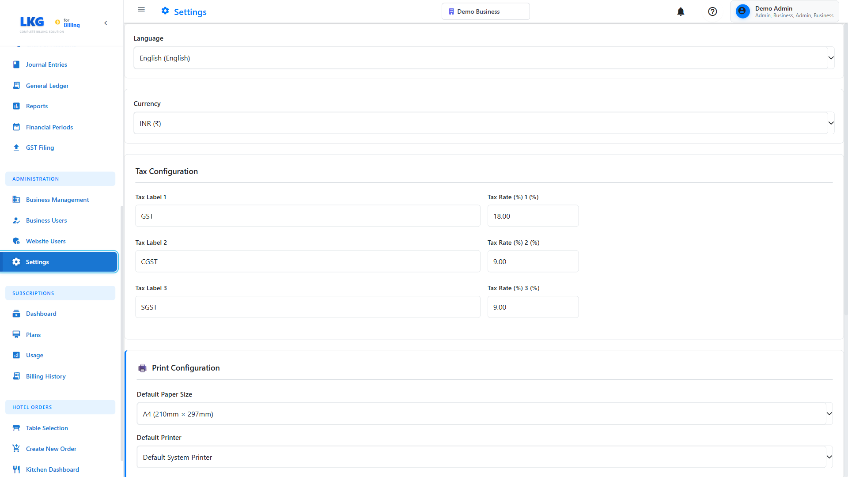Click the Kitchen Dashboard utensils icon
The height and width of the screenshot is (477, 848).
tap(16, 469)
